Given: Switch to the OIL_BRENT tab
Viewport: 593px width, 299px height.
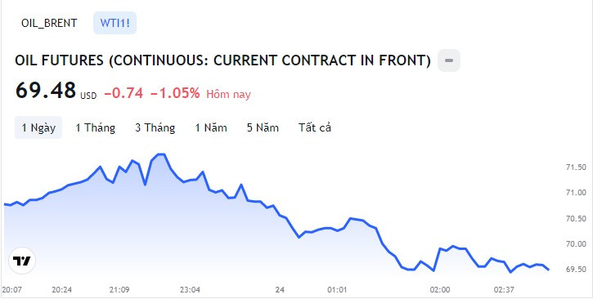Looking at the screenshot, I should [49, 23].
